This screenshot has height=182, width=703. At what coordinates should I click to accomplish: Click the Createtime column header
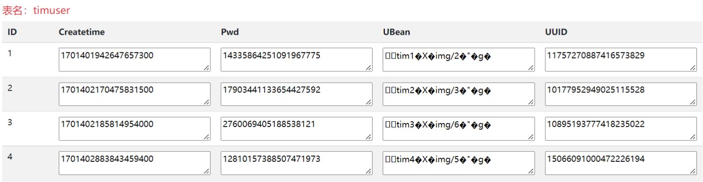point(82,32)
